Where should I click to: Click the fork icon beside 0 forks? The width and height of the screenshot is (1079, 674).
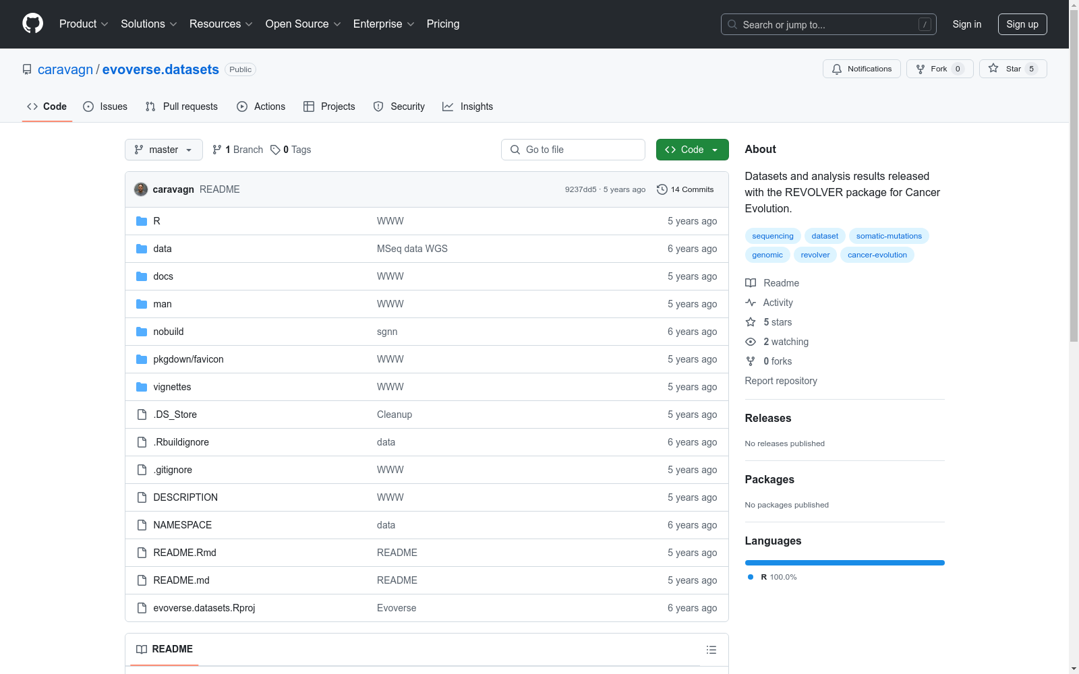coord(751,361)
